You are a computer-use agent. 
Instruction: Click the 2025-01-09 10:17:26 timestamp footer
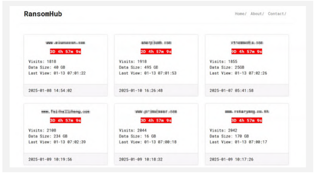pyautogui.click(x=231, y=159)
